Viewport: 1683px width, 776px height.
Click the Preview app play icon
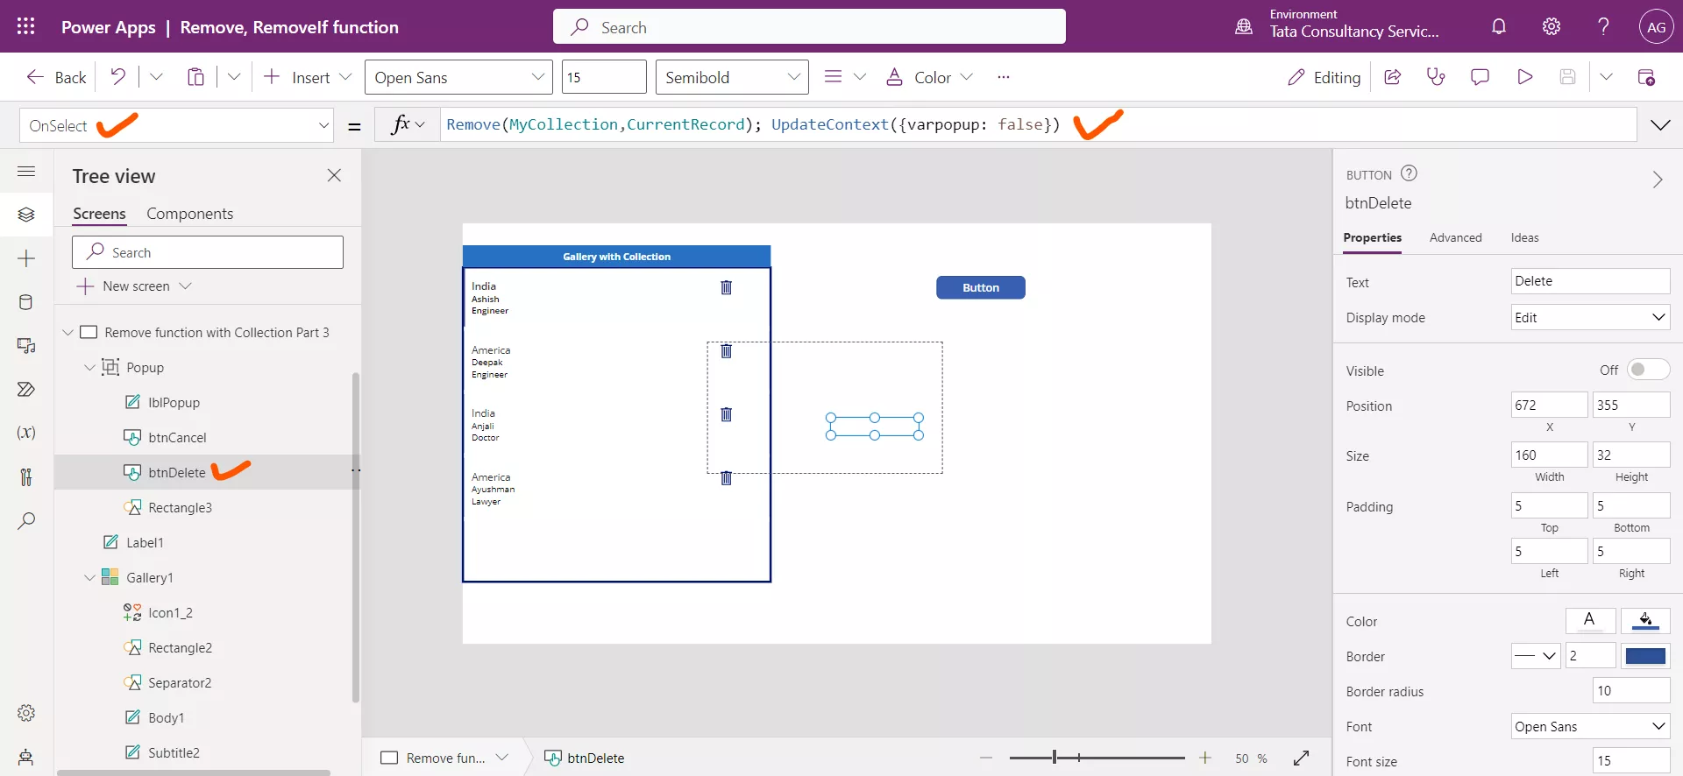point(1524,77)
